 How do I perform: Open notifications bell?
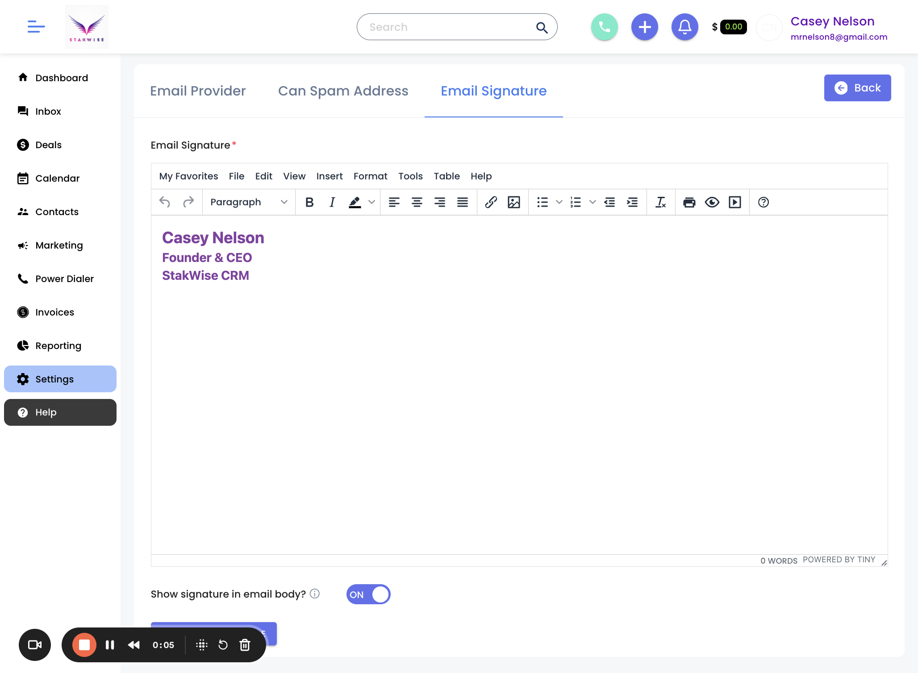[x=685, y=27]
